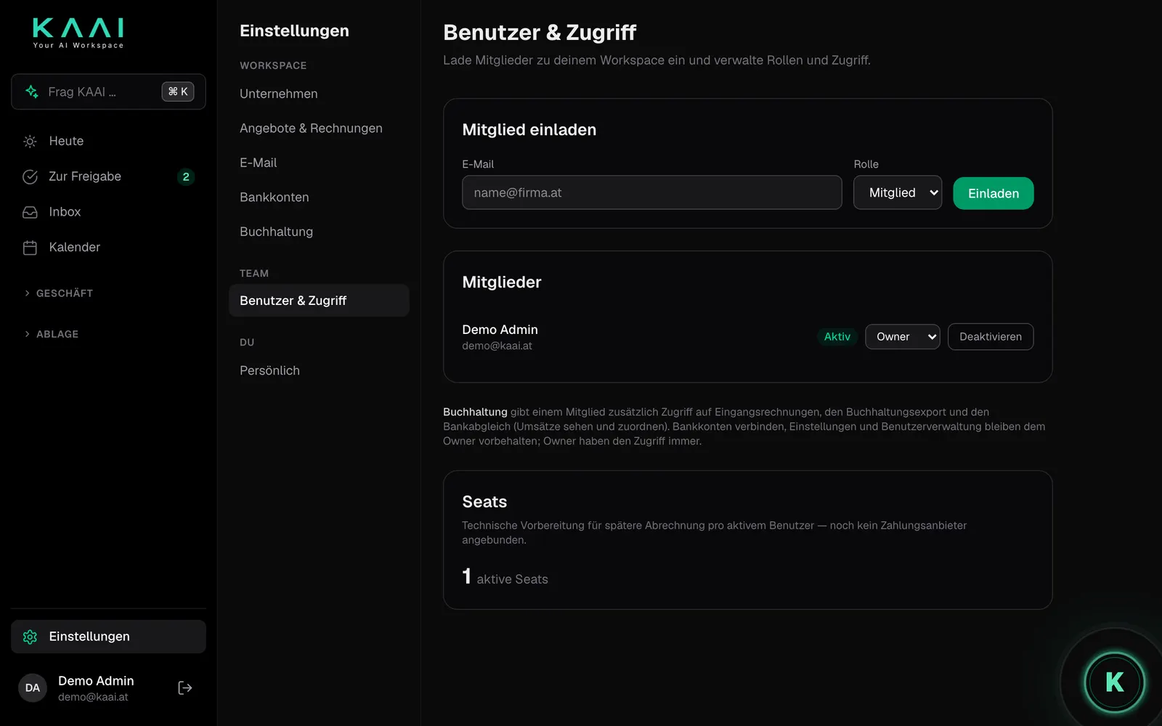This screenshot has width=1162, height=726.
Task: Click the '1 aktive Seats' text
Action: pyautogui.click(x=505, y=577)
